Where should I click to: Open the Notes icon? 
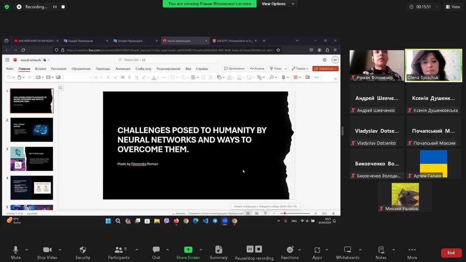point(381,250)
